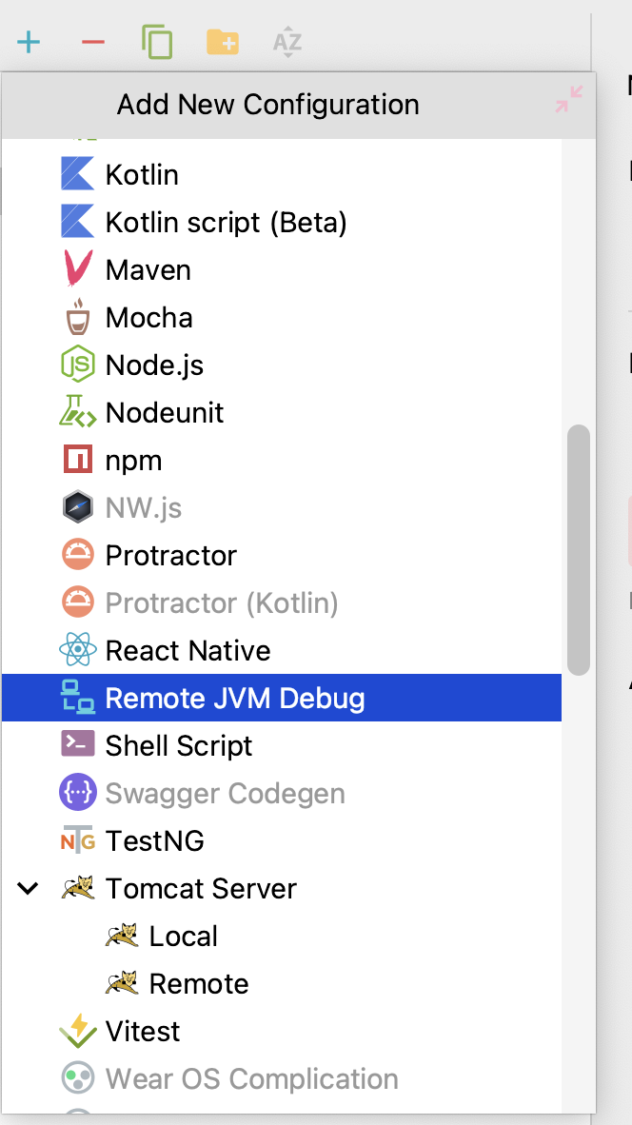Sort configurations alphabetically with AZ icon

point(286,42)
